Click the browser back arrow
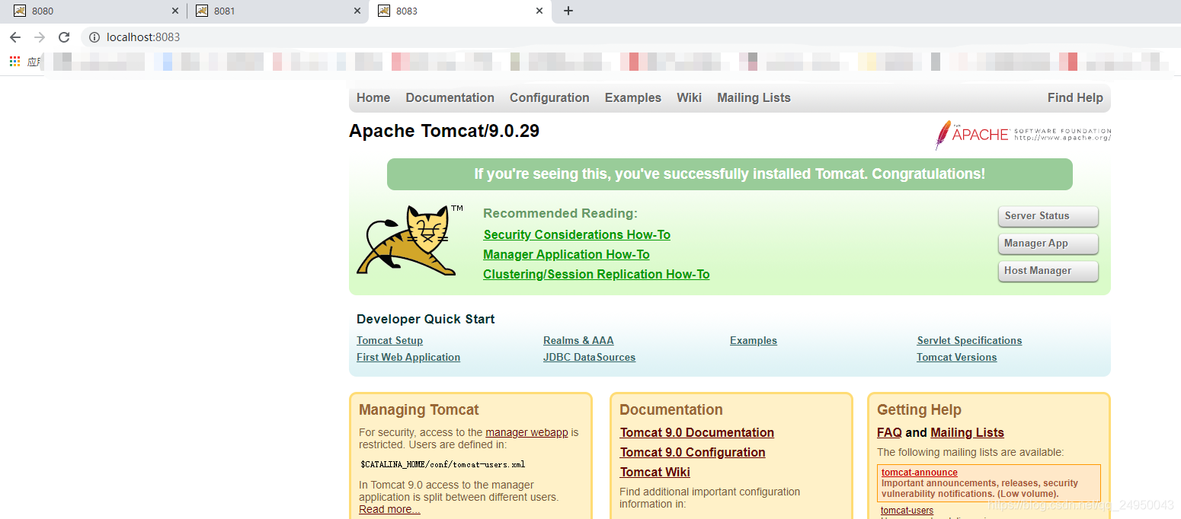 15,37
